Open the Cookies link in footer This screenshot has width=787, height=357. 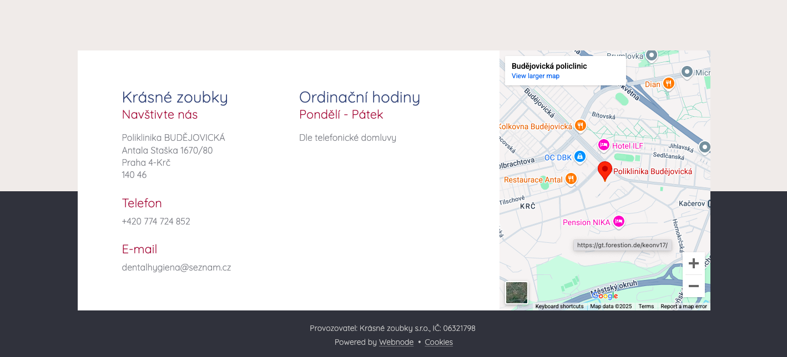(438, 342)
